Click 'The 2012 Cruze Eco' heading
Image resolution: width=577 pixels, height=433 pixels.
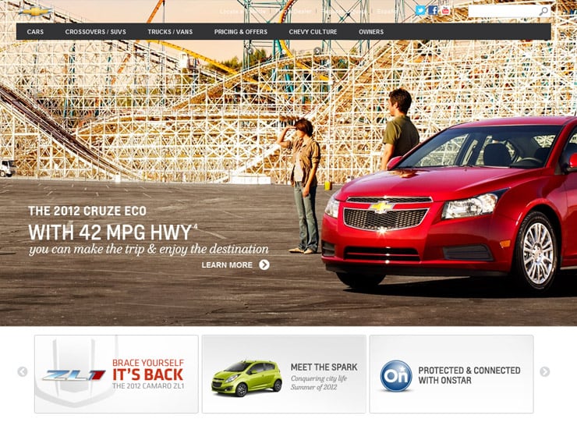point(87,211)
